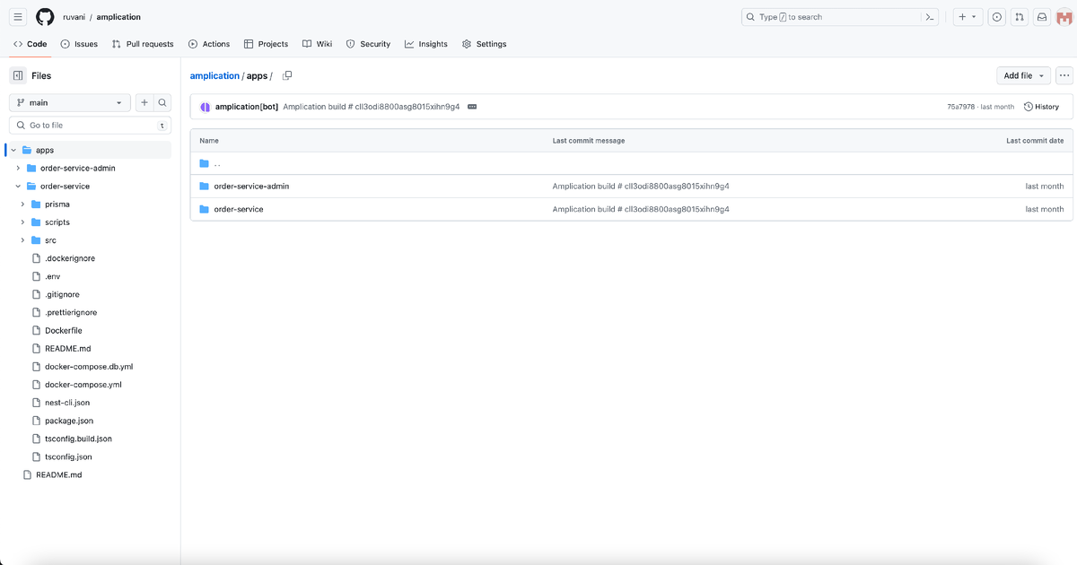Open commit message in order-service-admin row
Viewport: 1077px width, 565px height.
(x=641, y=187)
